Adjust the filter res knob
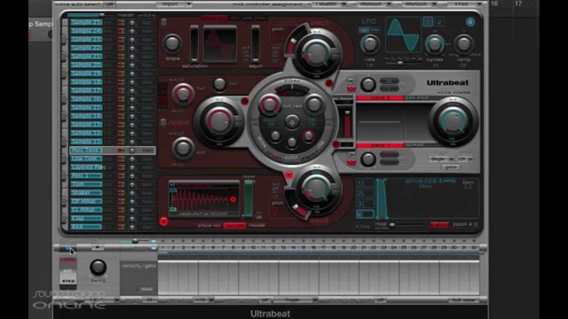568x319 pixels. (314, 105)
